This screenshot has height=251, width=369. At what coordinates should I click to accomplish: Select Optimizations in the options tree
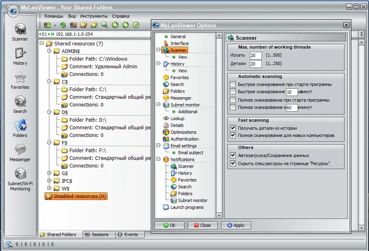(x=180, y=132)
